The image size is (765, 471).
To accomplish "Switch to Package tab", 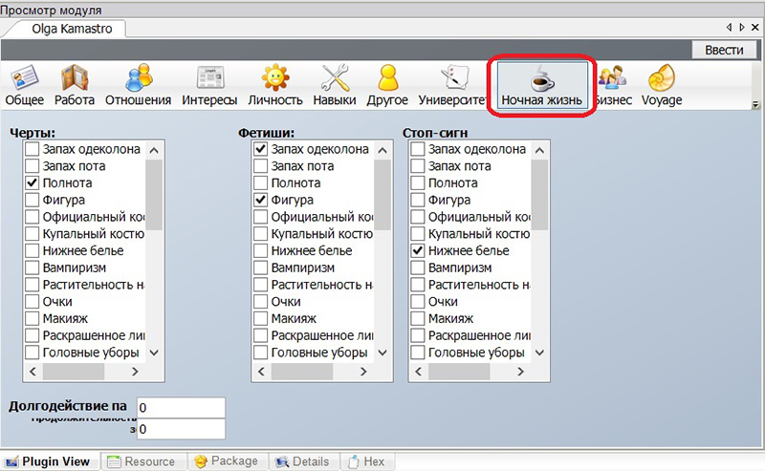I will point(228,461).
